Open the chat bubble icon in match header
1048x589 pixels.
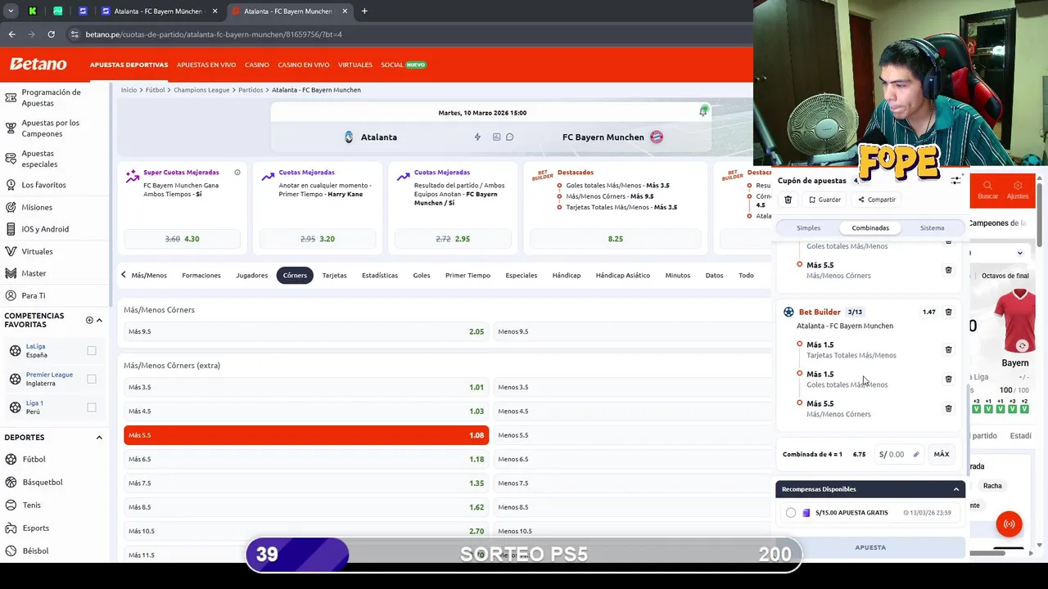(509, 137)
